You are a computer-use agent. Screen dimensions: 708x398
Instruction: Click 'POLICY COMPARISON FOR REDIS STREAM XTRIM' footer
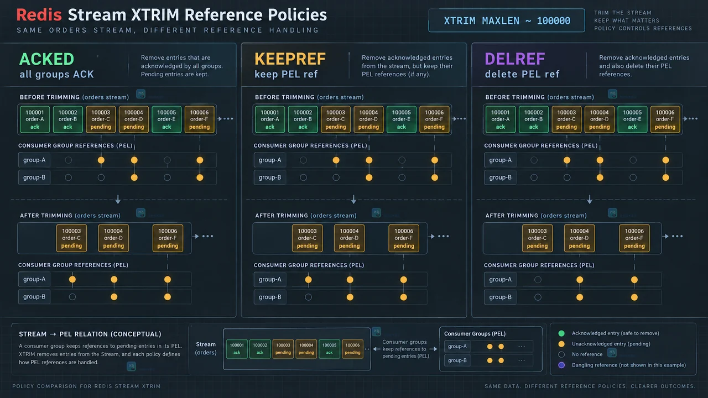point(86,386)
